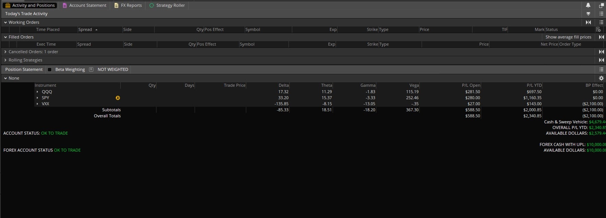Viewport: 606px width, 218px height.
Task: Collapse the Working Orders section
Action: point(5,22)
